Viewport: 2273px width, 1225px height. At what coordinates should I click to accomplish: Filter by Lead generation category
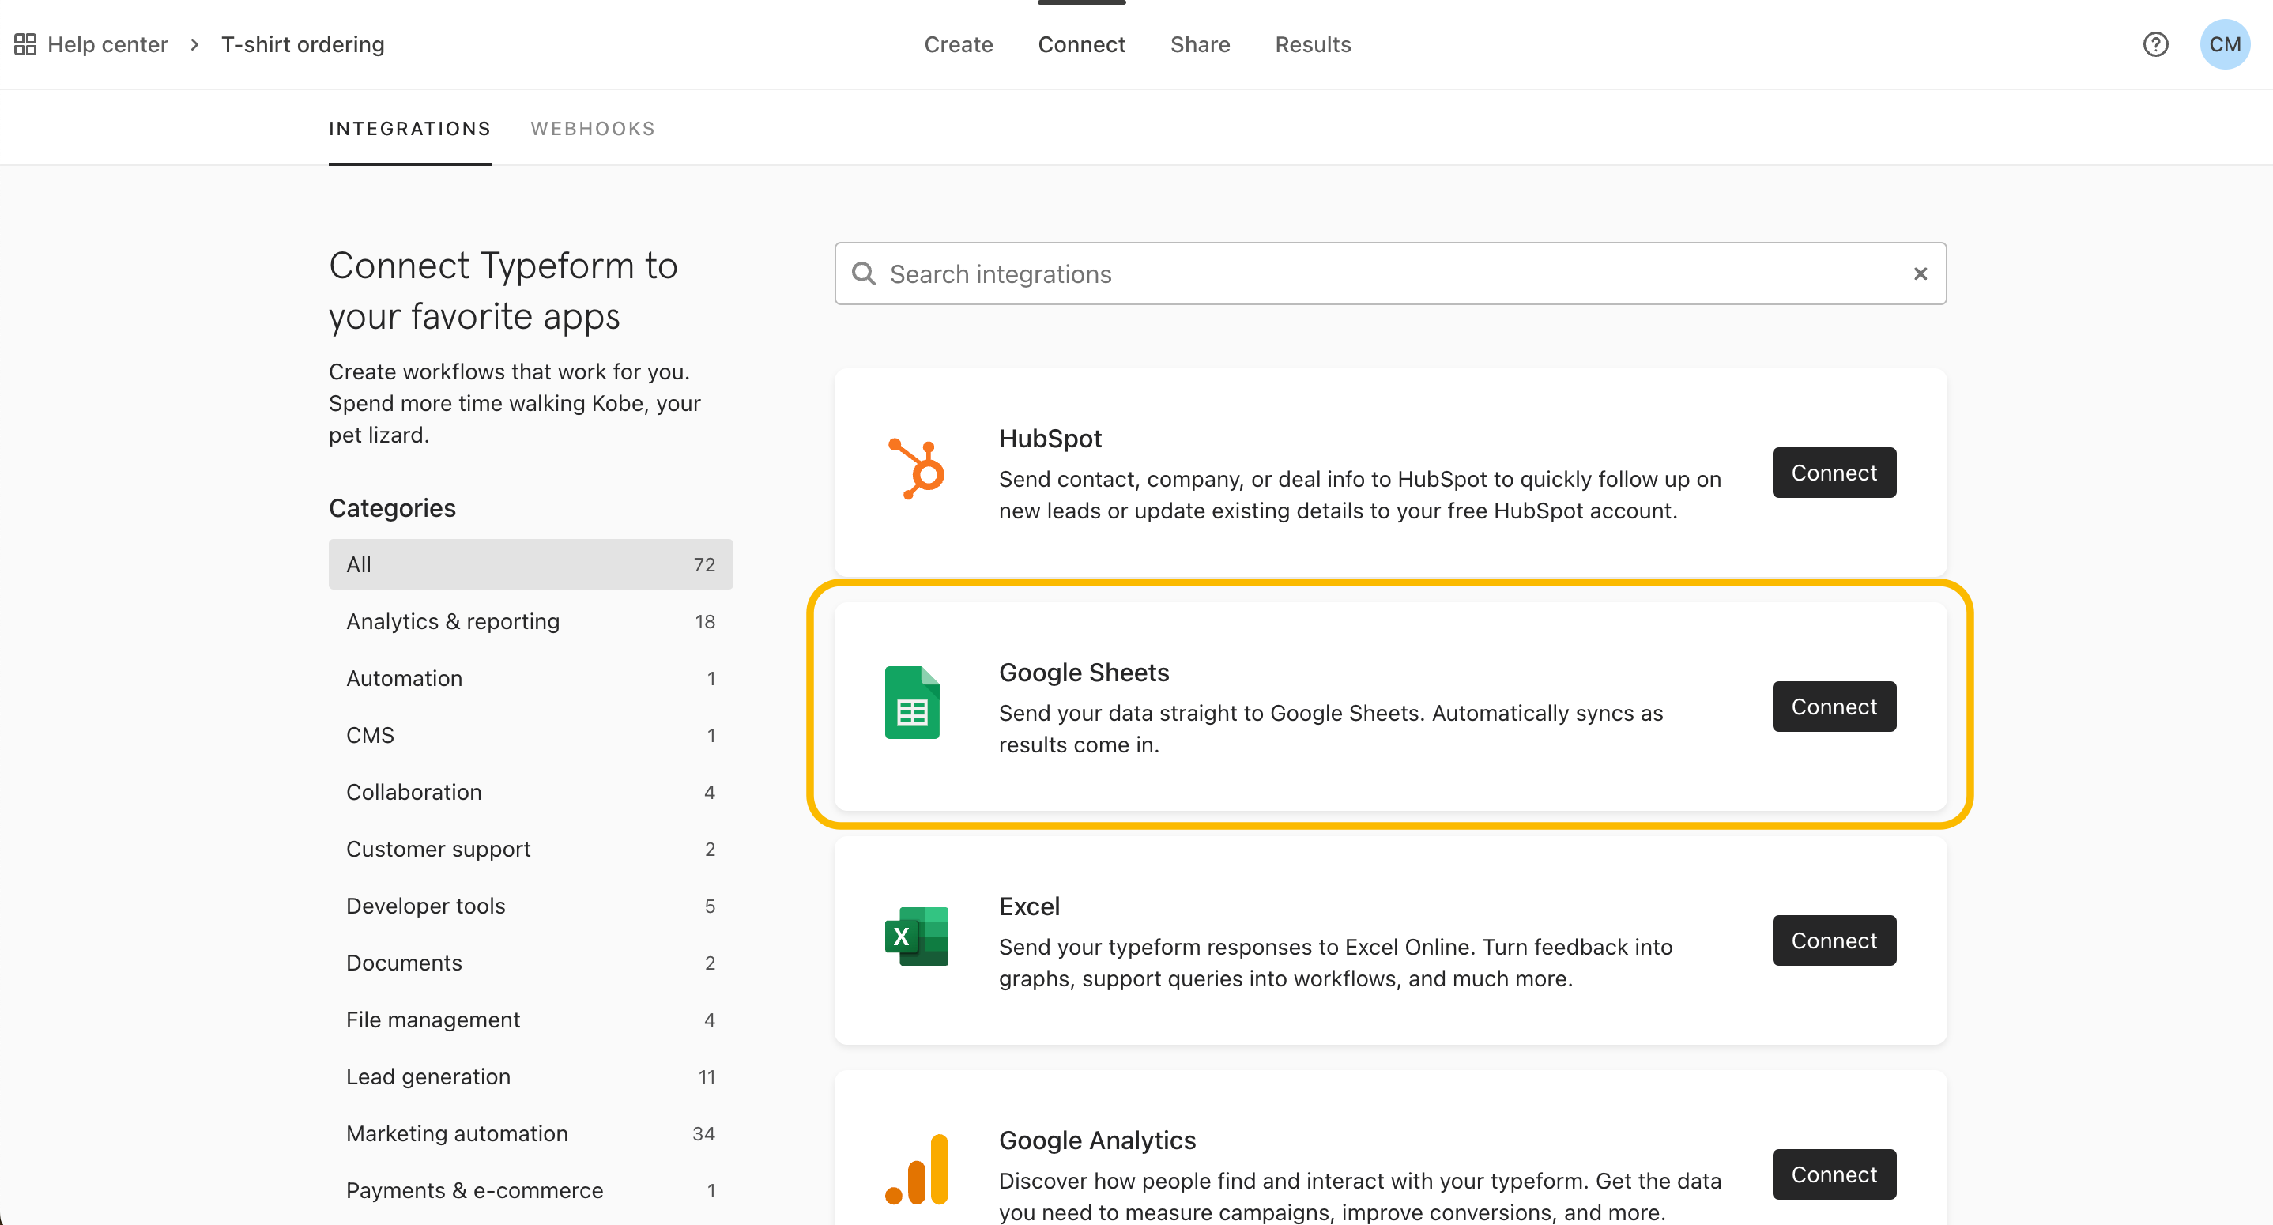click(x=530, y=1076)
